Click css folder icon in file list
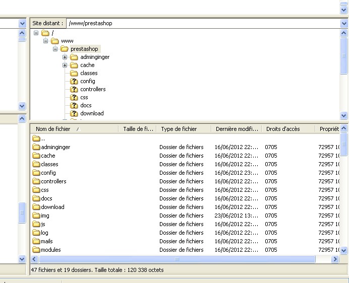 [36, 190]
